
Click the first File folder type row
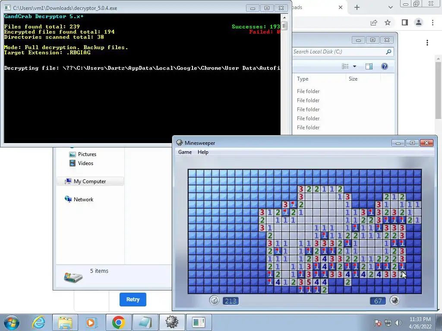point(308,91)
